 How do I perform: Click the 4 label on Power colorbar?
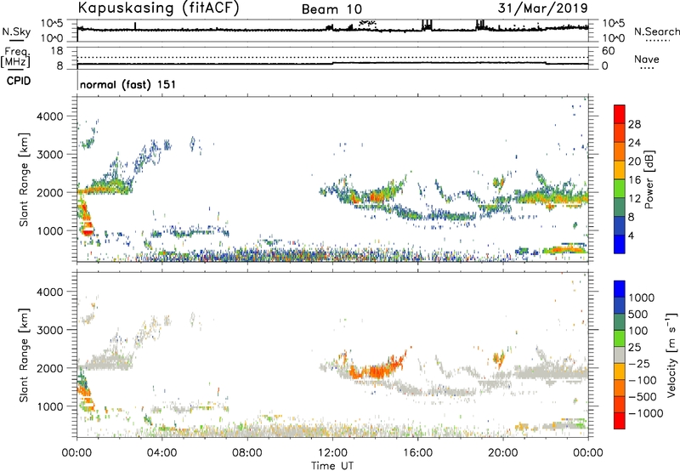[x=632, y=235]
